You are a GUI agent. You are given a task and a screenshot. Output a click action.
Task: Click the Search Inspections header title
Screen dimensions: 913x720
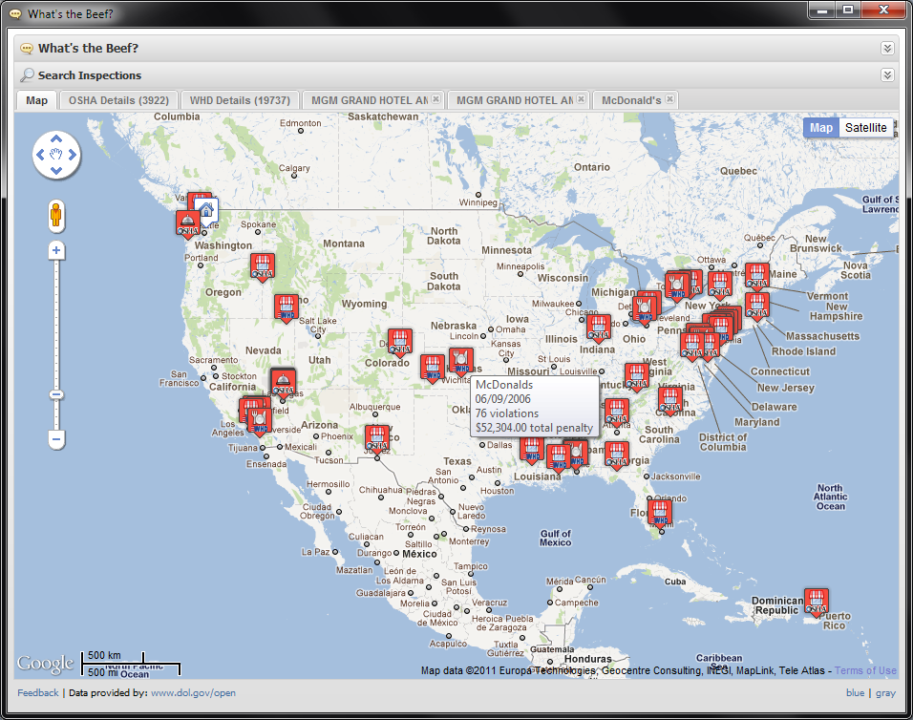pos(90,75)
